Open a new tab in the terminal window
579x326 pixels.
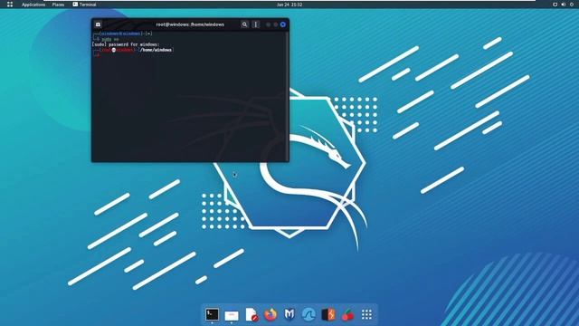[x=98, y=24]
